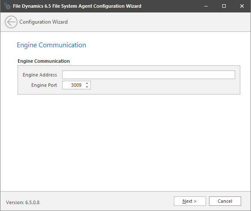Decrease Engine Port with the down arrow

click(87, 87)
